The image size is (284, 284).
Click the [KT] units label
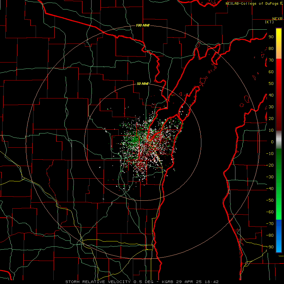(x=269, y=22)
